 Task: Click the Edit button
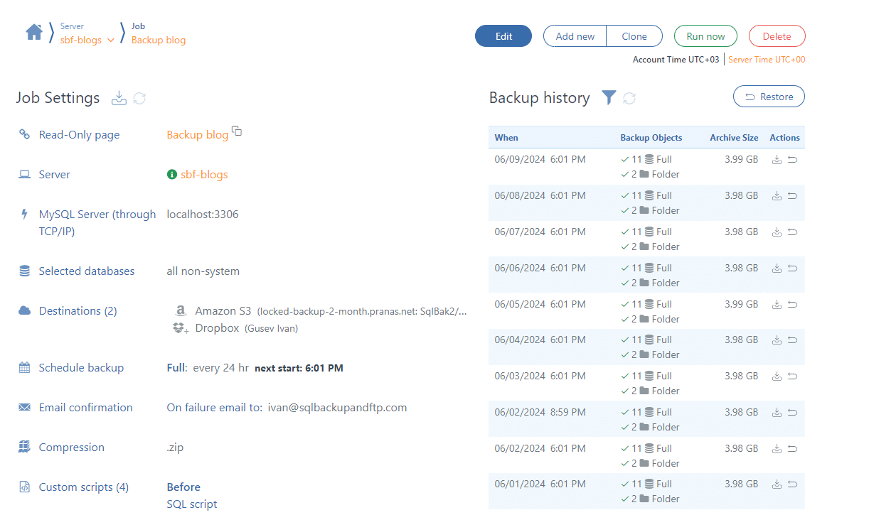click(503, 36)
